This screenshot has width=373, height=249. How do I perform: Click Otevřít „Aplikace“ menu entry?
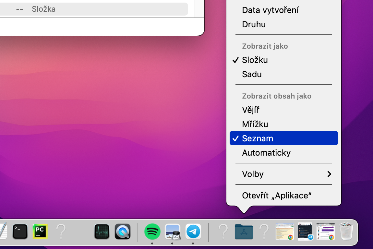pos(283,196)
